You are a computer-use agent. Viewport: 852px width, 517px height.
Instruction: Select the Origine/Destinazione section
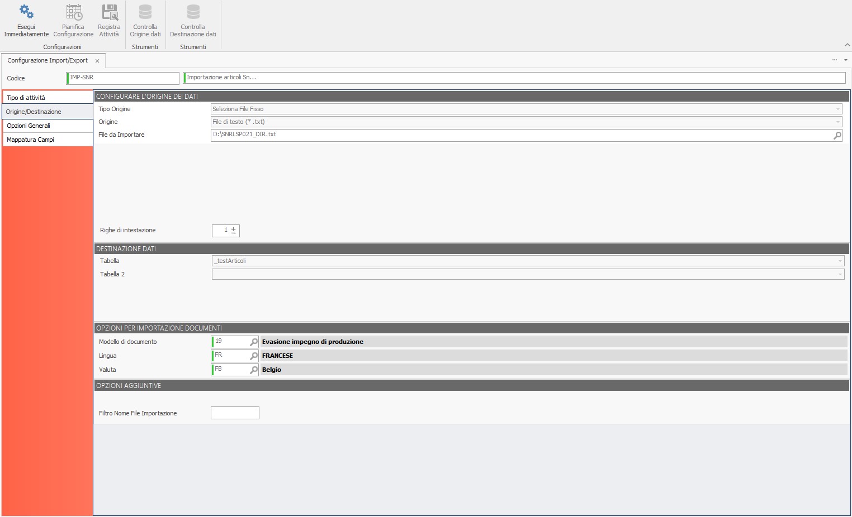coord(48,112)
